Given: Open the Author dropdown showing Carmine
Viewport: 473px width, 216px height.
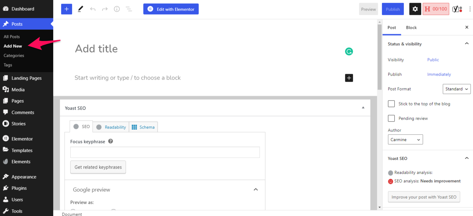Looking at the screenshot, I should (405, 140).
